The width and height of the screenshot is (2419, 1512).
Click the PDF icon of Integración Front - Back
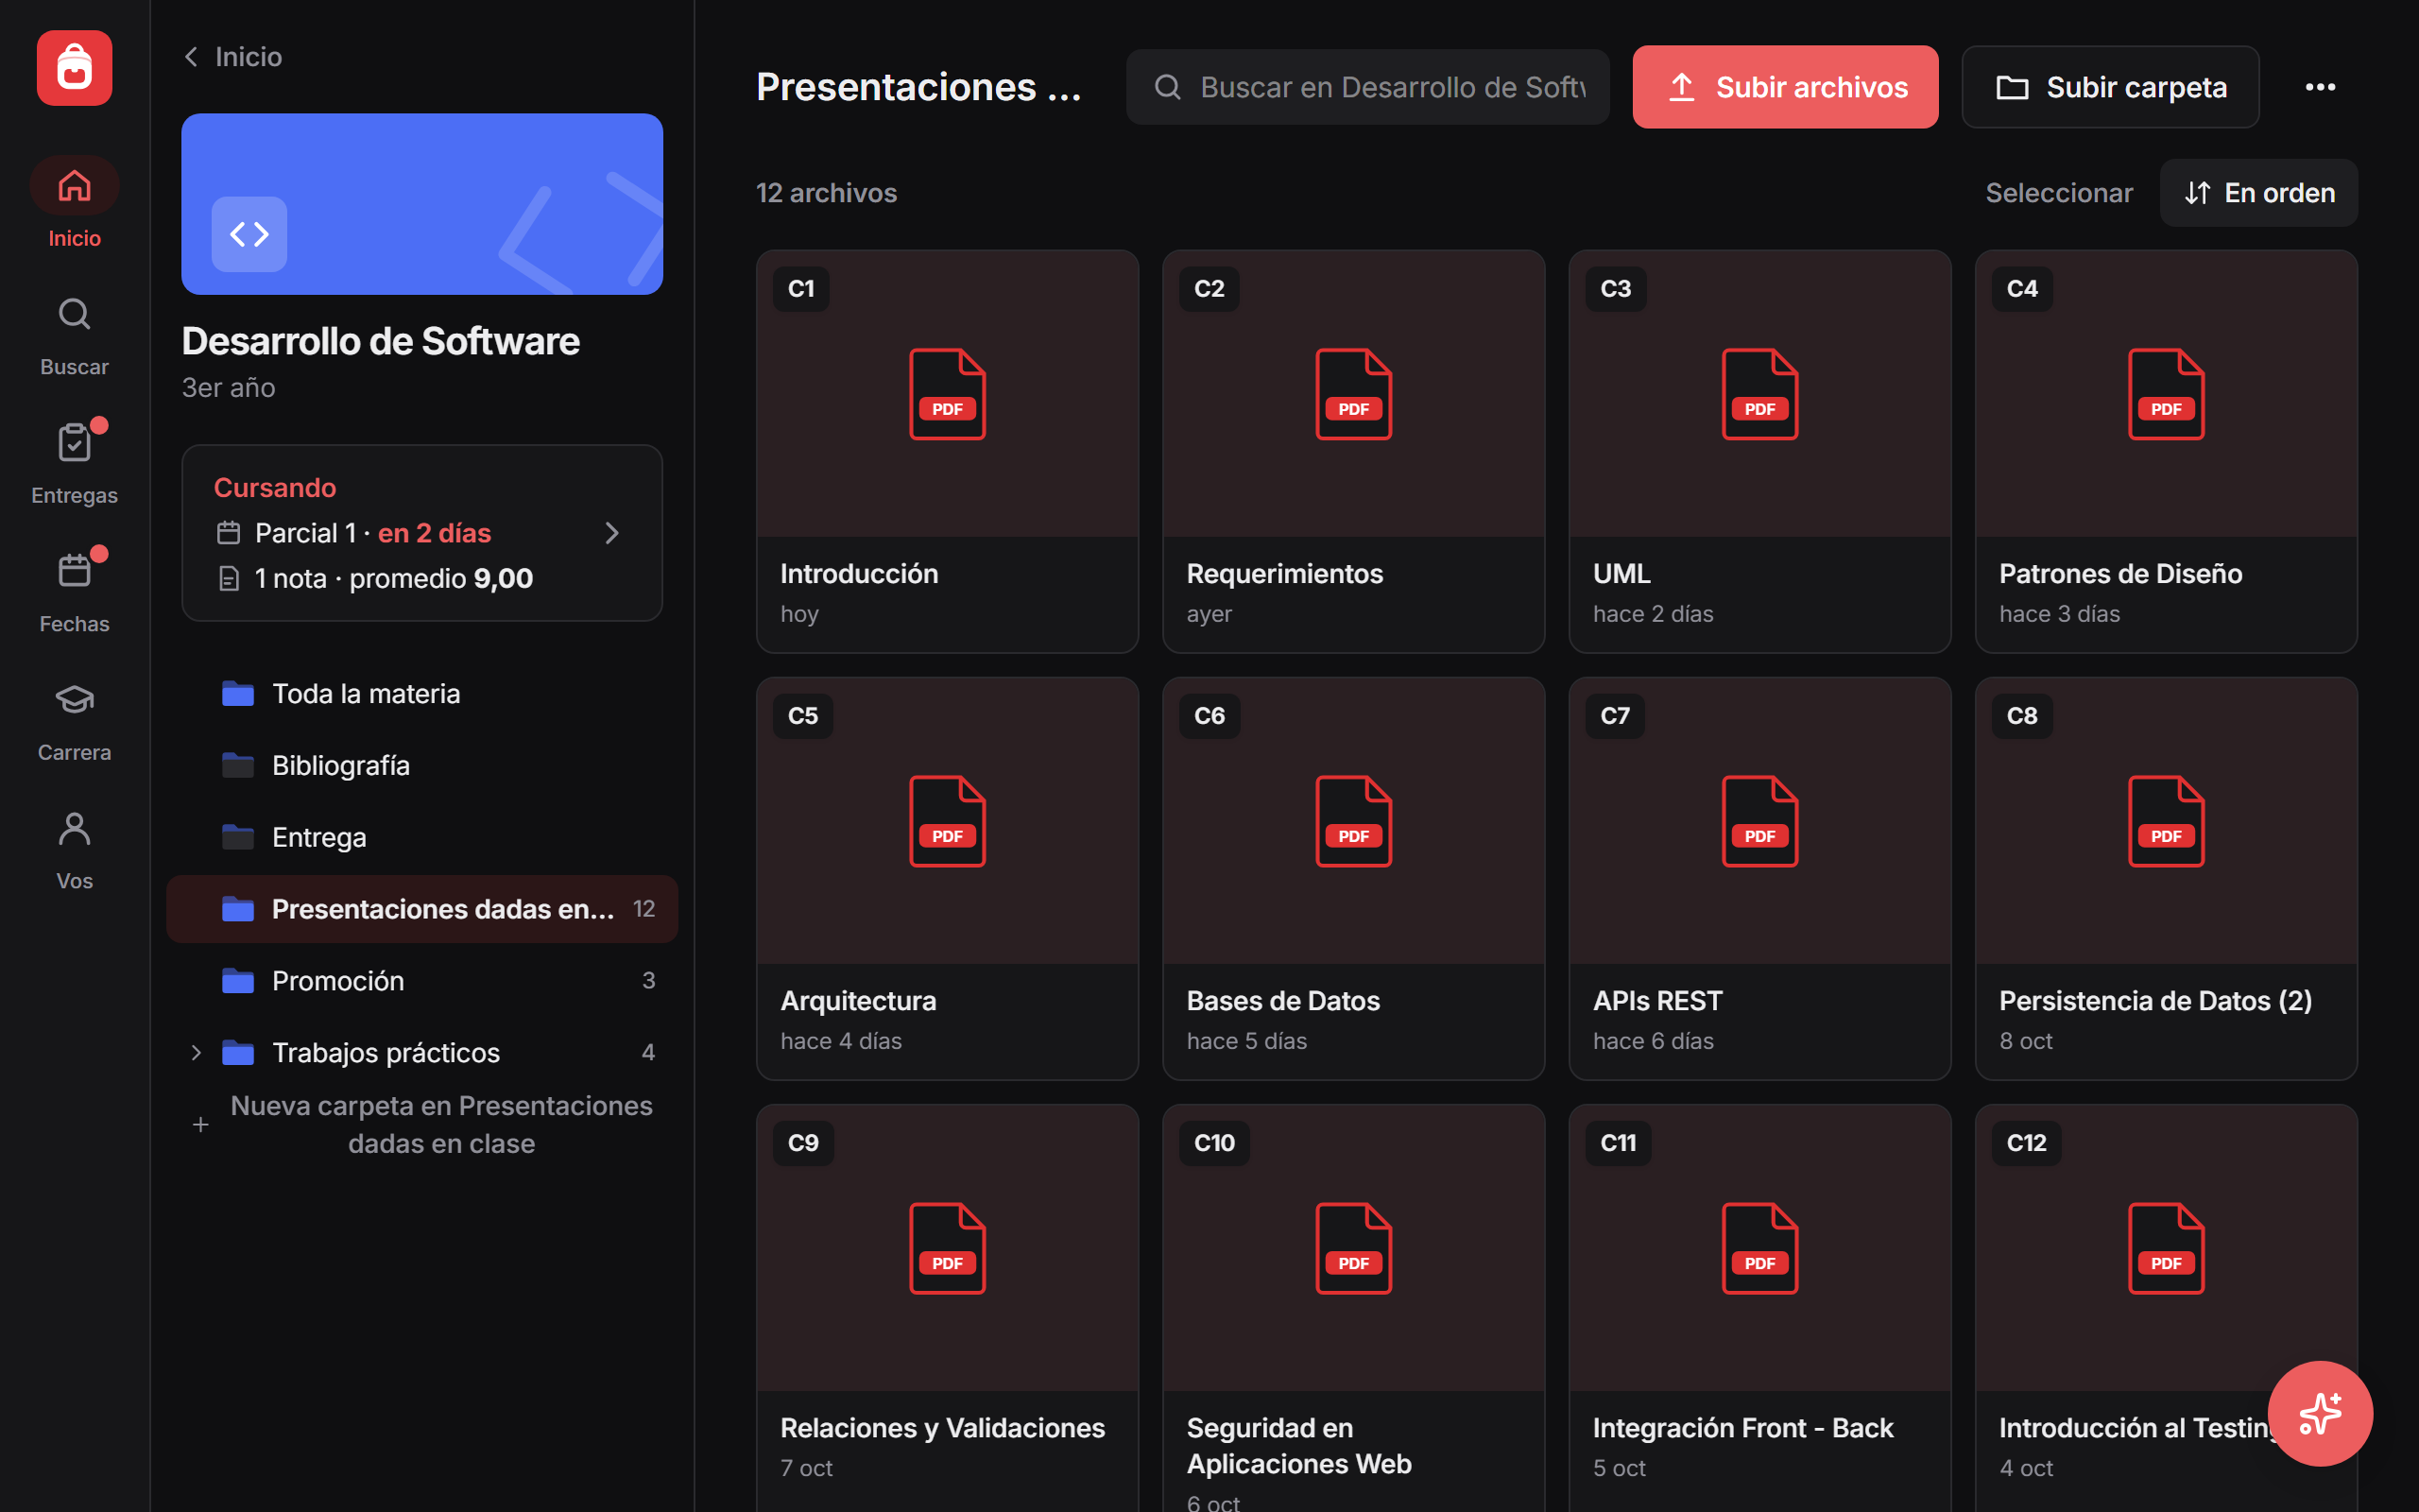click(x=1759, y=1248)
